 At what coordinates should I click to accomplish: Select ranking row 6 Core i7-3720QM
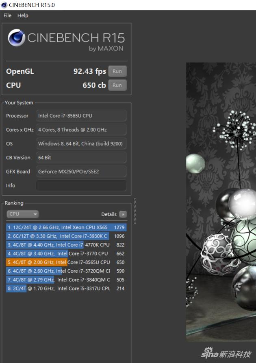66,271
